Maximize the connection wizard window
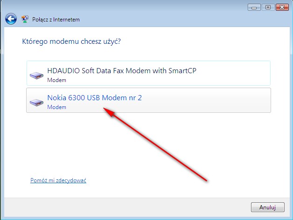This screenshot has width=293, height=220. 268,7
